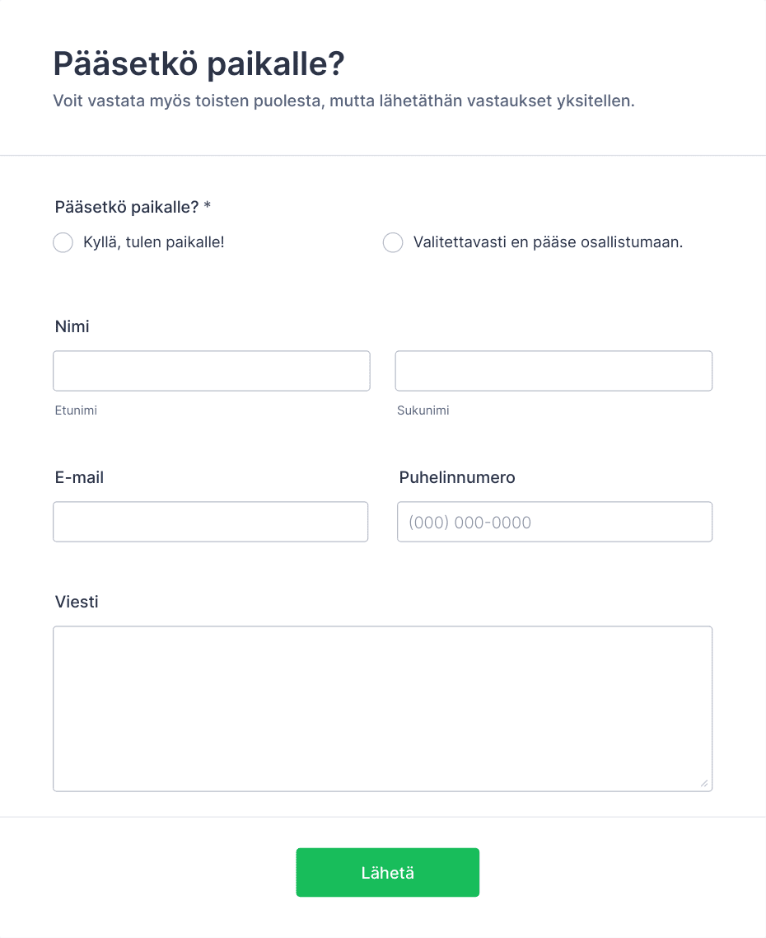
Task: Click the "Etunimi" sublabel under the name field
Action: (x=76, y=410)
